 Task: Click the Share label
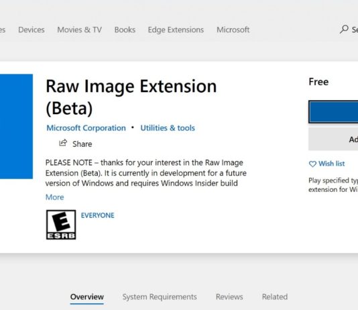(x=82, y=144)
